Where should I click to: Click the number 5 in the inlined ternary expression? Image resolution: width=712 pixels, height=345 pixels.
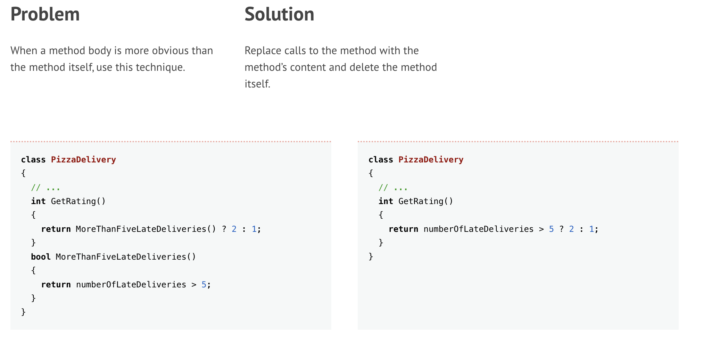551,229
